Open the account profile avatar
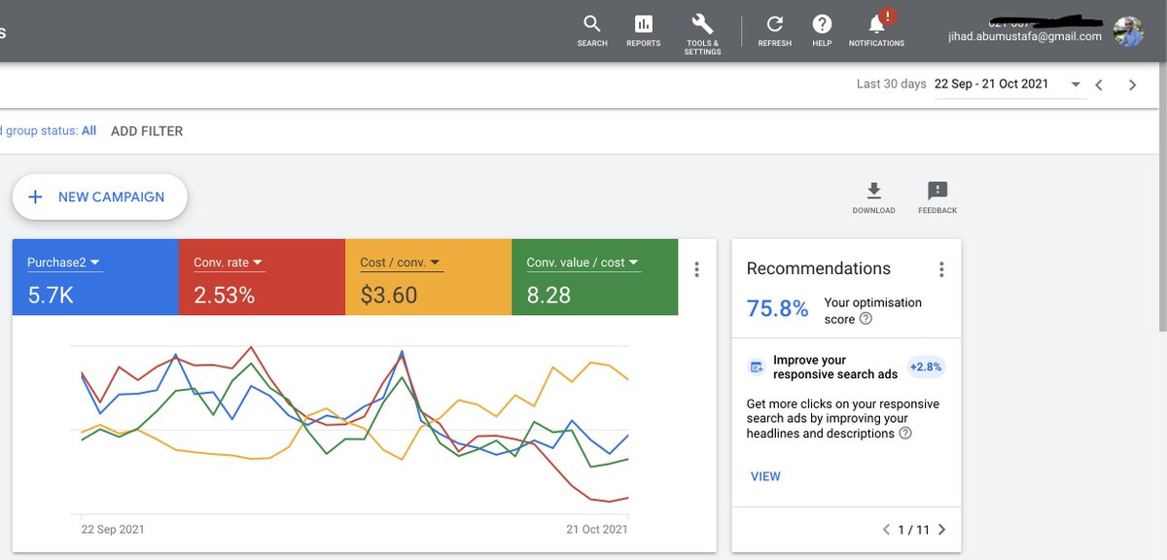 point(1128,31)
